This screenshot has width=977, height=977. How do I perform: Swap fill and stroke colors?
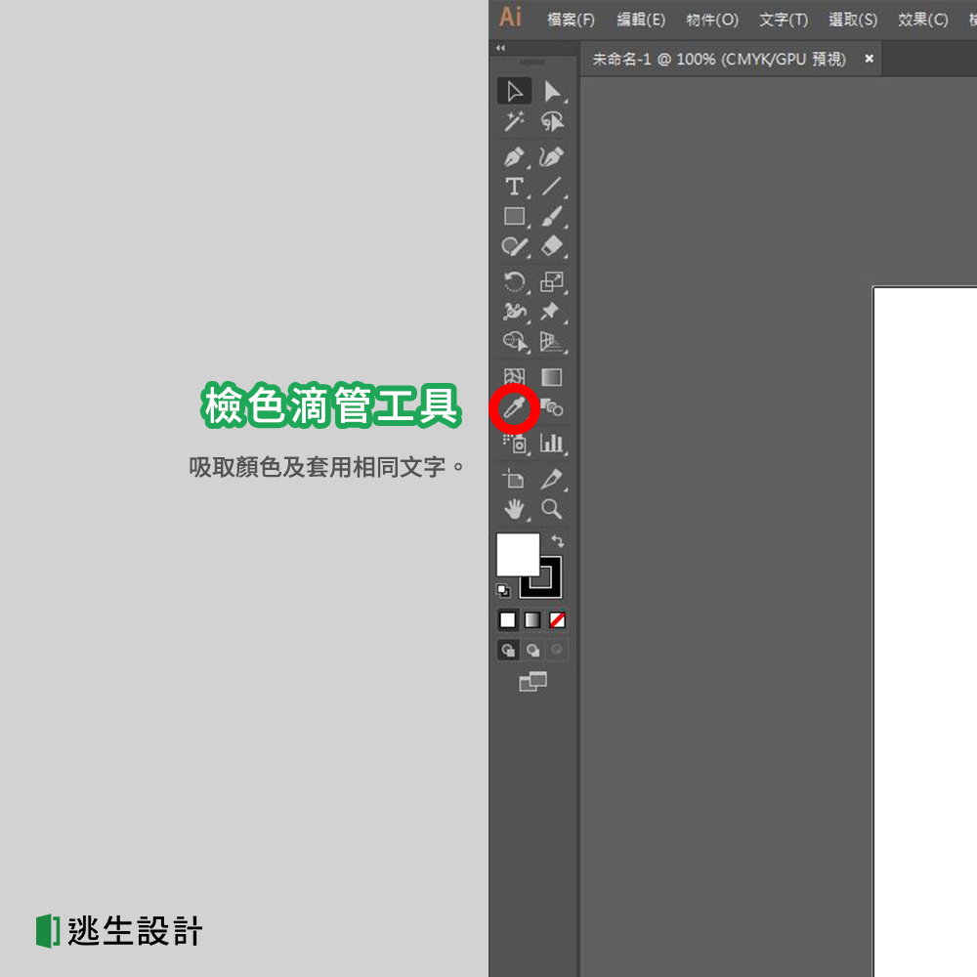pos(557,542)
